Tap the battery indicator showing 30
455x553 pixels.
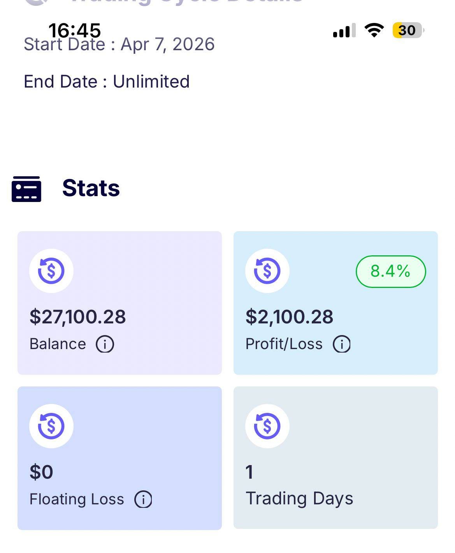(x=408, y=30)
